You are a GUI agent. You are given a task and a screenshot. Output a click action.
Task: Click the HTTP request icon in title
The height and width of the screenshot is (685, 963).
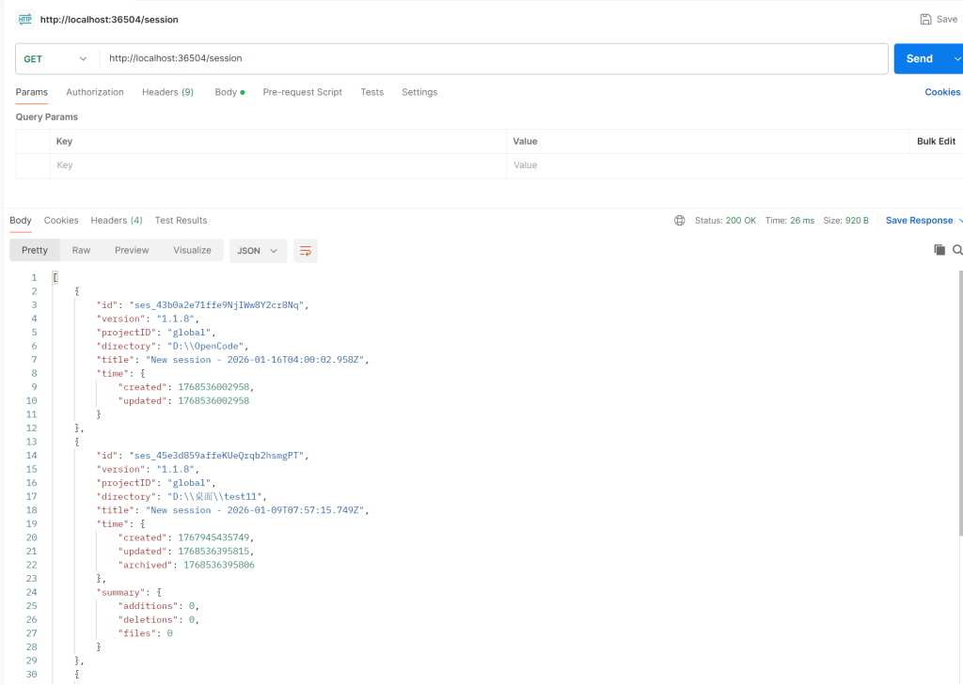pos(24,19)
